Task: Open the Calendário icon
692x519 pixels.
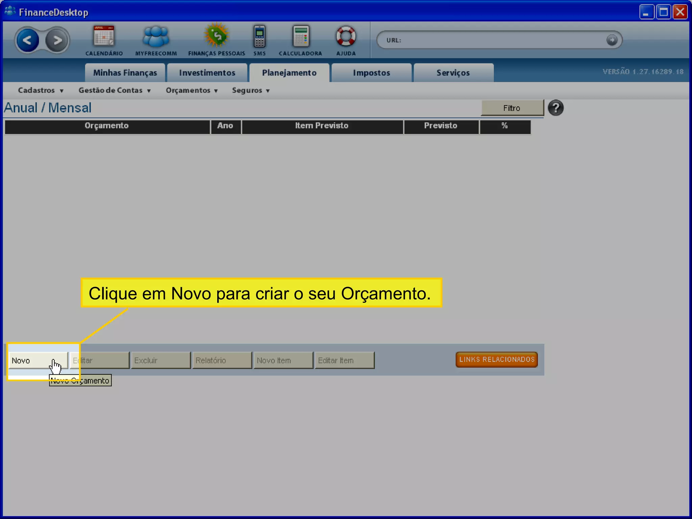Action: click(x=104, y=36)
